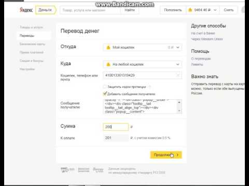249x186 pixels.
Task: Click the Продолжить button
Action: [166, 155]
